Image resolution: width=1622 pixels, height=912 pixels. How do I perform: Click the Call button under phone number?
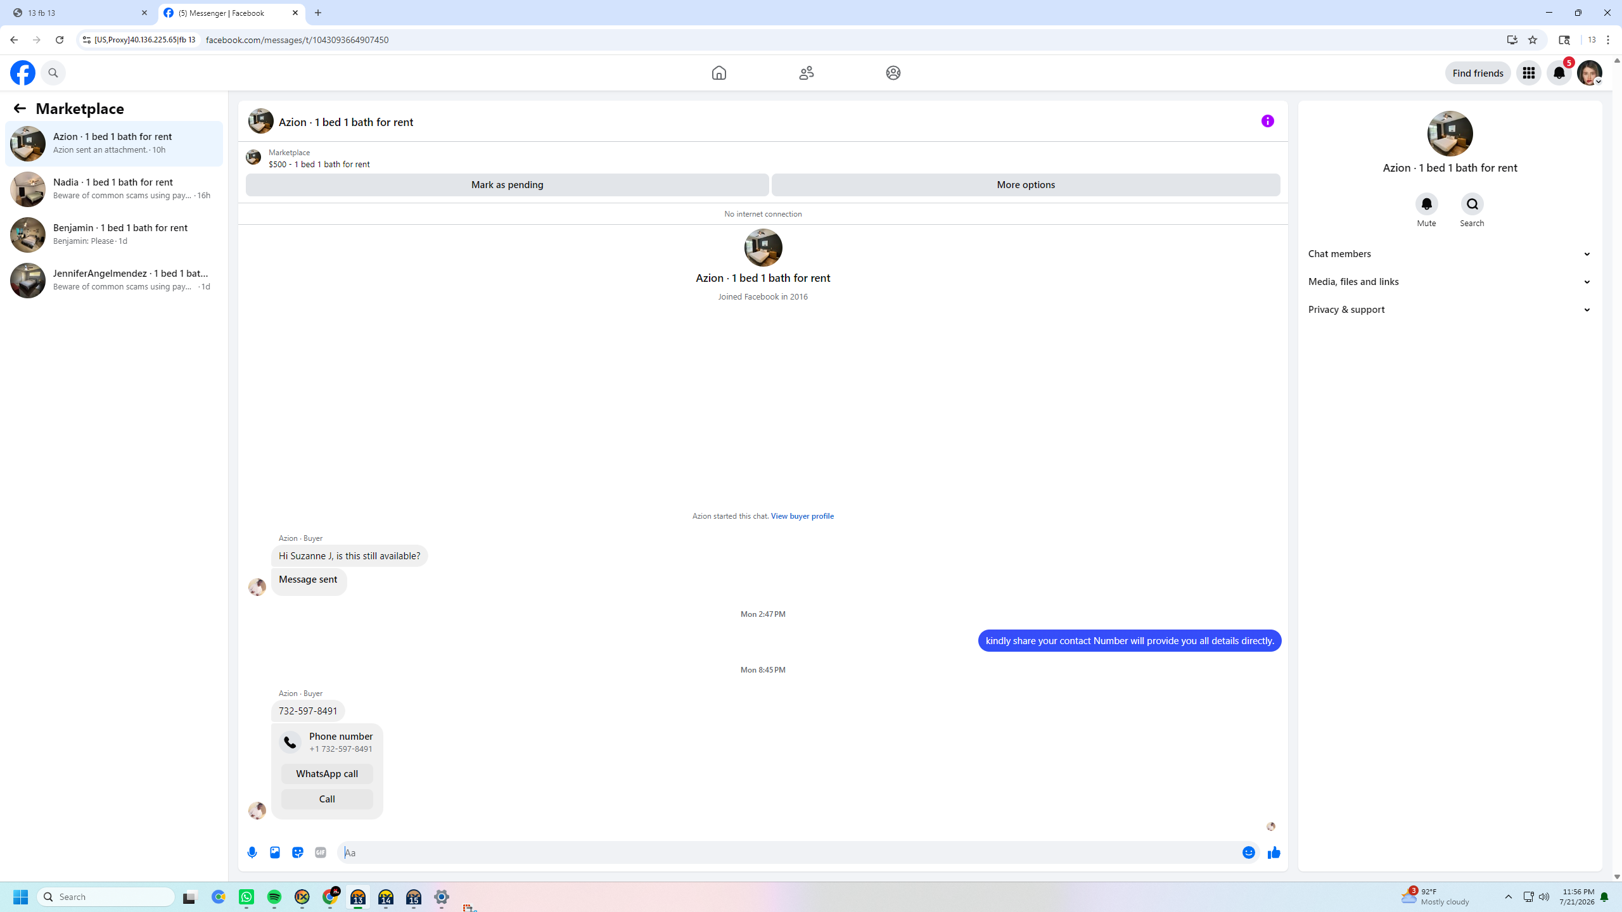pos(327,799)
